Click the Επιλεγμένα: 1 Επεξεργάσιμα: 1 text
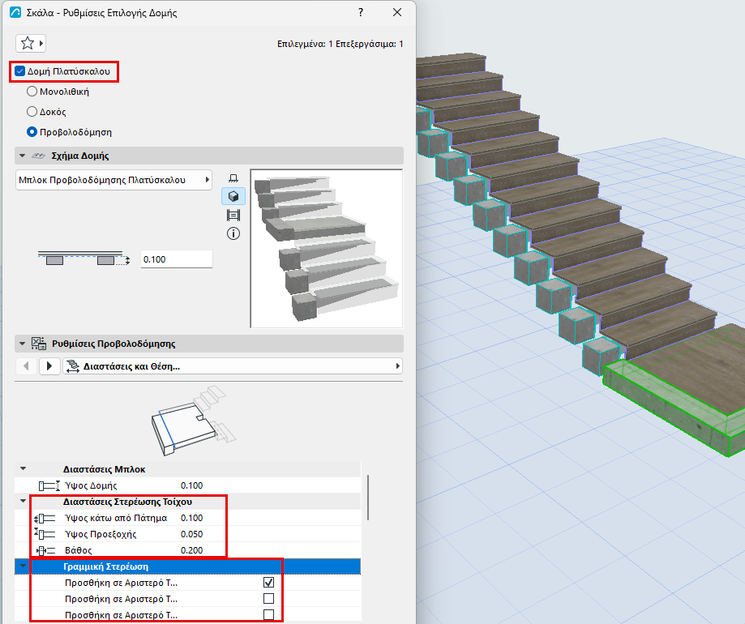 [340, 44]
